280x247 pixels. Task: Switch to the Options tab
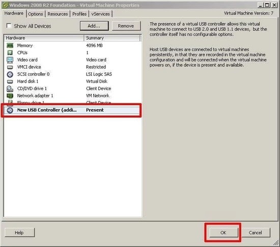tap(36, 14)
